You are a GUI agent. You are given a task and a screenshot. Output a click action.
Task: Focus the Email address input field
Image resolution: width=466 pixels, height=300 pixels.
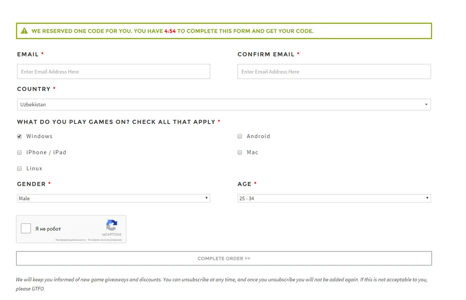coord(113,72)
